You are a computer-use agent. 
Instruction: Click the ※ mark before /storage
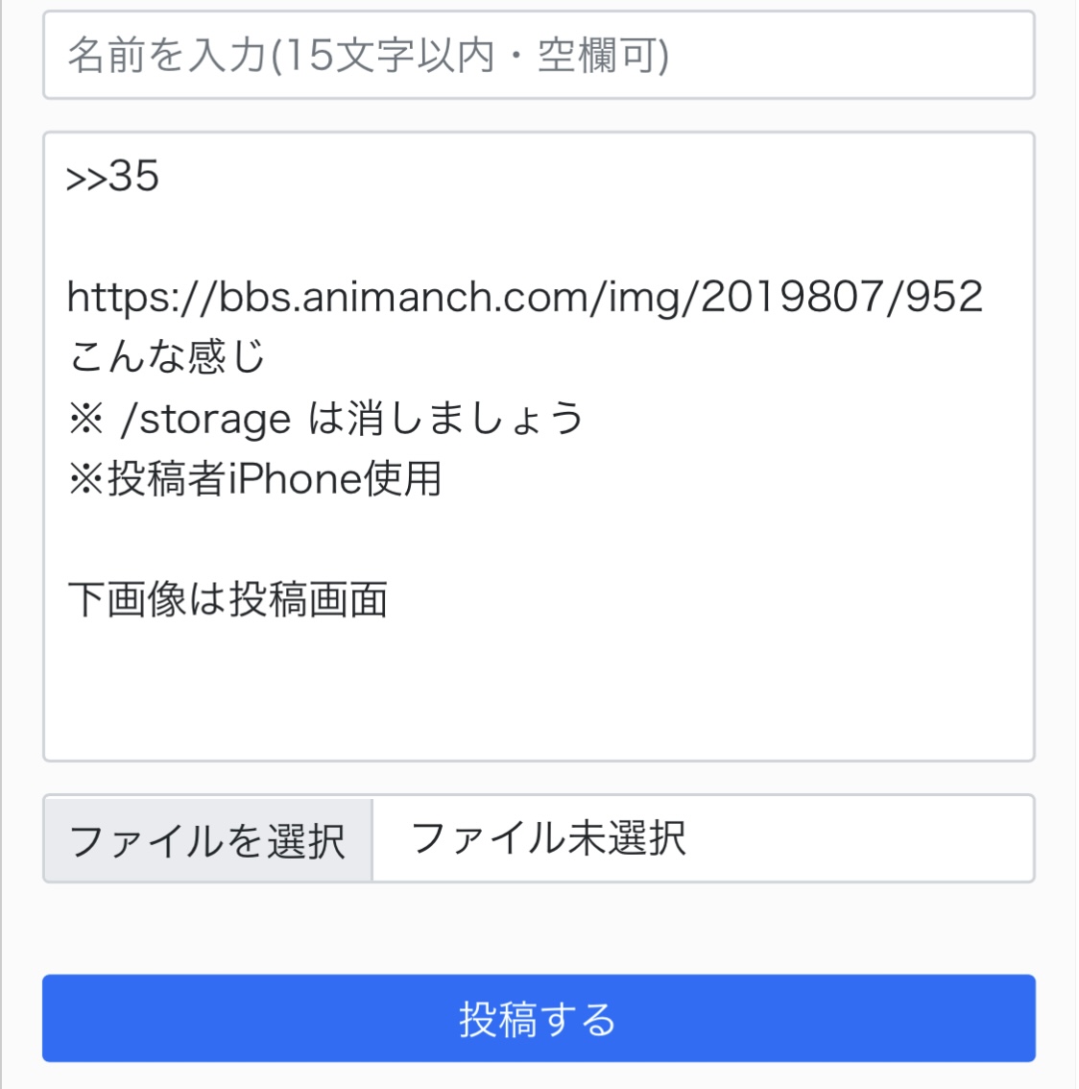click(x=85, y=419)
